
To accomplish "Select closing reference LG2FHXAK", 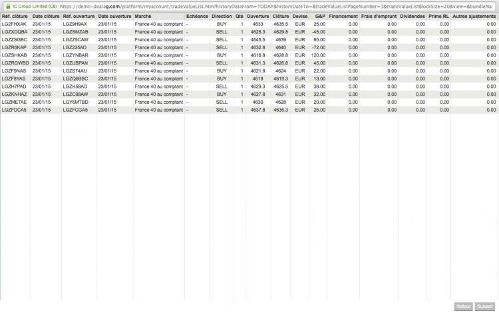I will [15, 24].
